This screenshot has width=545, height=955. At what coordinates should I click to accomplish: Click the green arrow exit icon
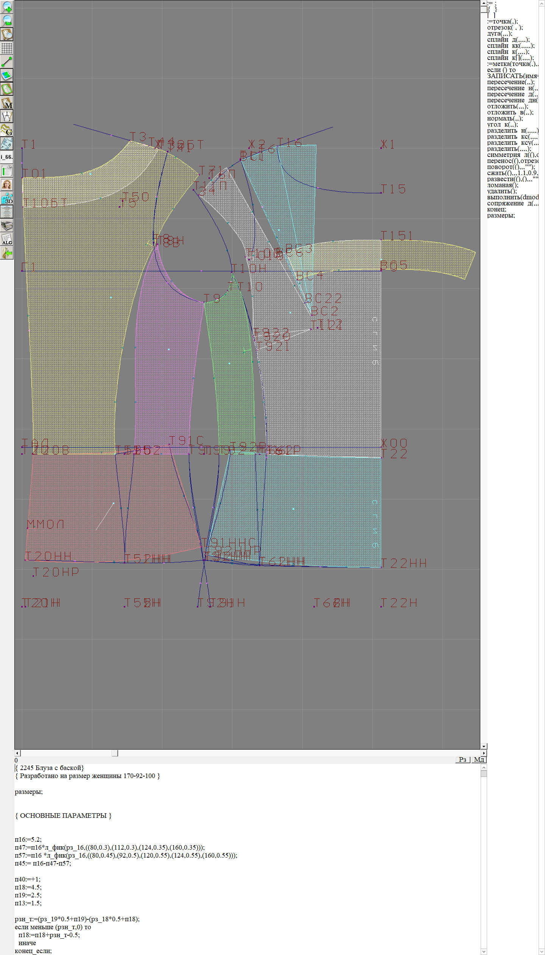pyautogui.click(x=7, y=253)
